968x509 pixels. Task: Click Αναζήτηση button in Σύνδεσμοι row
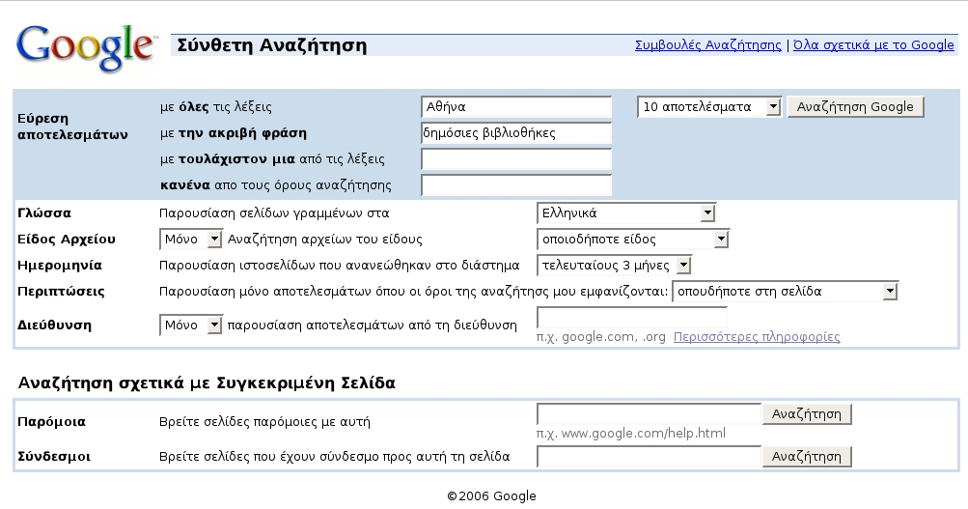pos(807,457)
